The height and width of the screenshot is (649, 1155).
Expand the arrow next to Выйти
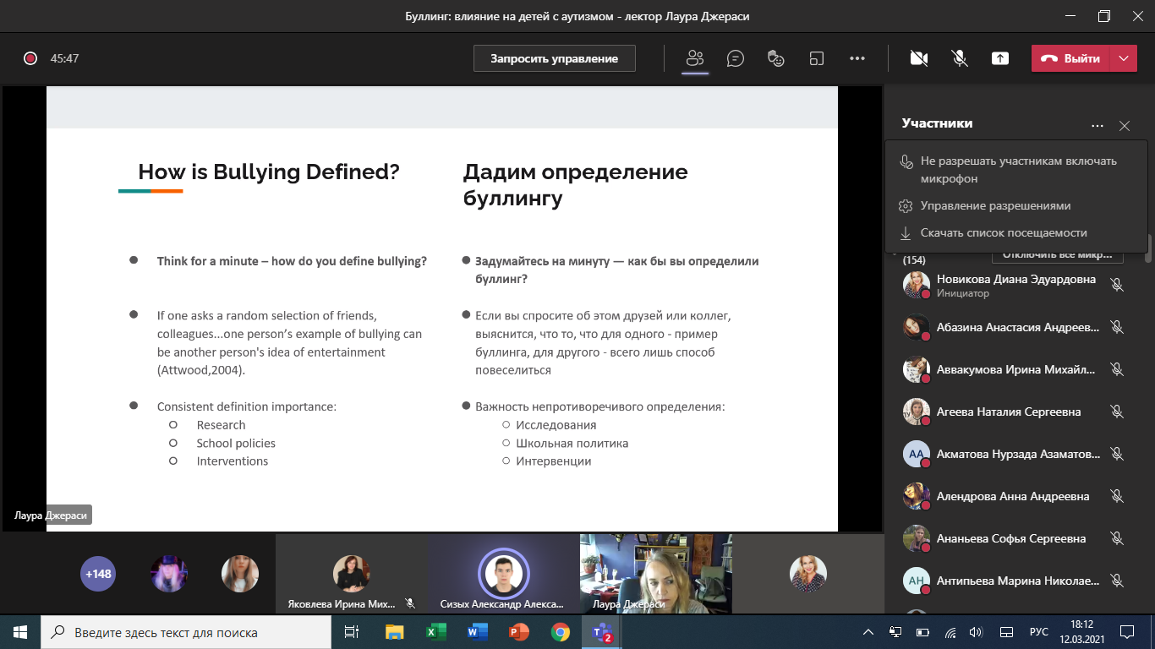pyautogui.click(x=1123, y=58)
